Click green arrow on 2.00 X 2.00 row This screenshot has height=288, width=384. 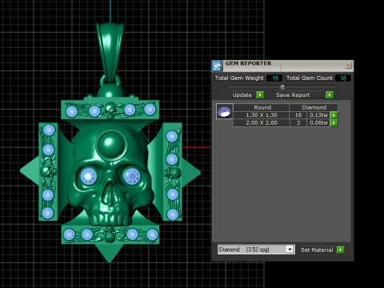click(x=334, y=123)
